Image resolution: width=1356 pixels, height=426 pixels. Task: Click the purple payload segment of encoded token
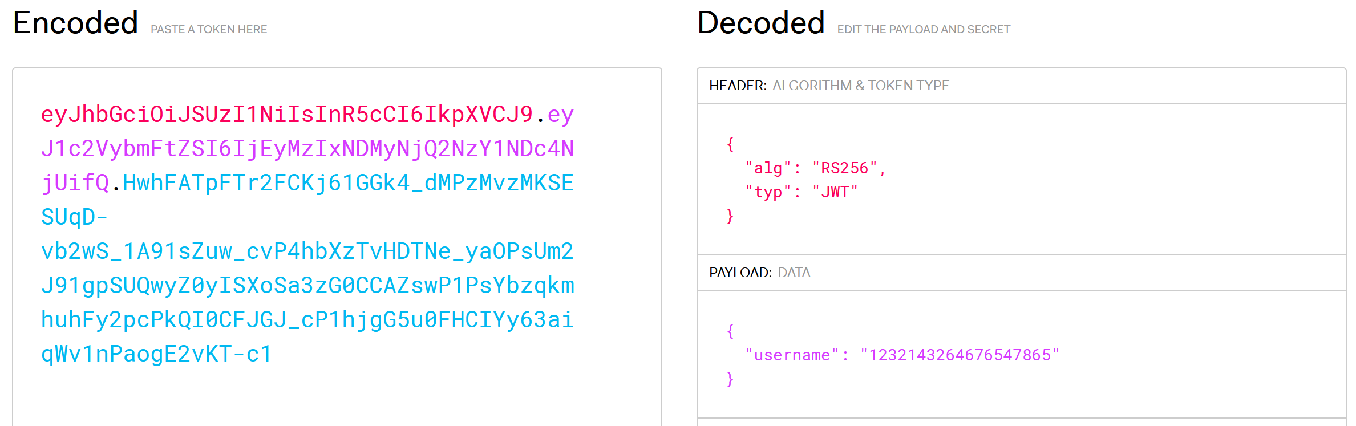(307, 149)
